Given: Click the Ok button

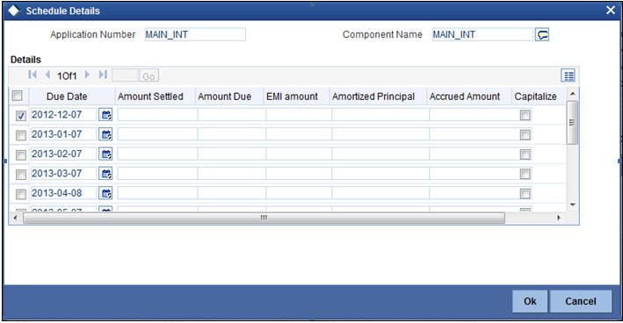Looking at the screenshot, I should (530, 301).
